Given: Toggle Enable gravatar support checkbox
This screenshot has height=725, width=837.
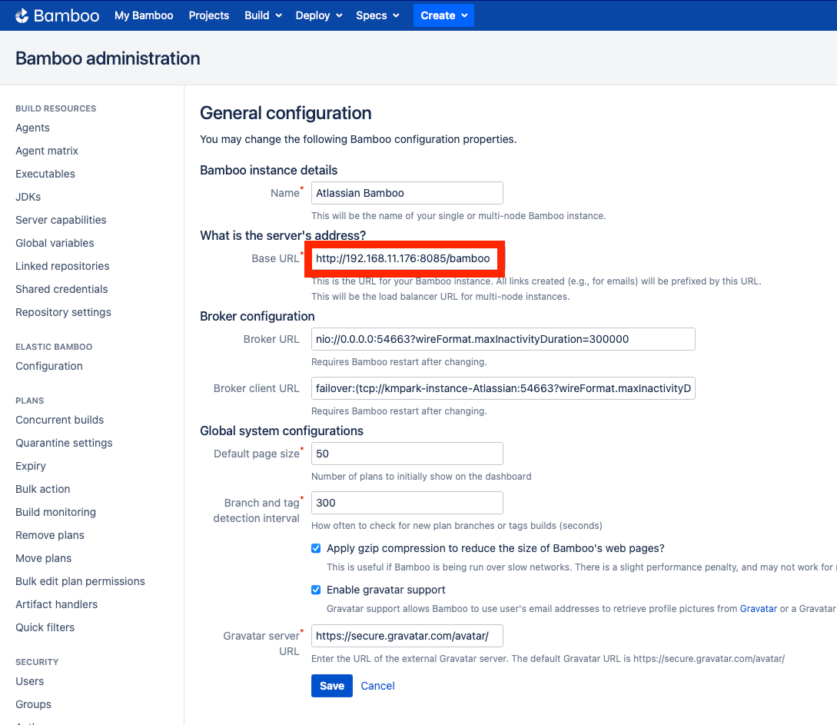Looking at the screenshot, I should [316, 590].
